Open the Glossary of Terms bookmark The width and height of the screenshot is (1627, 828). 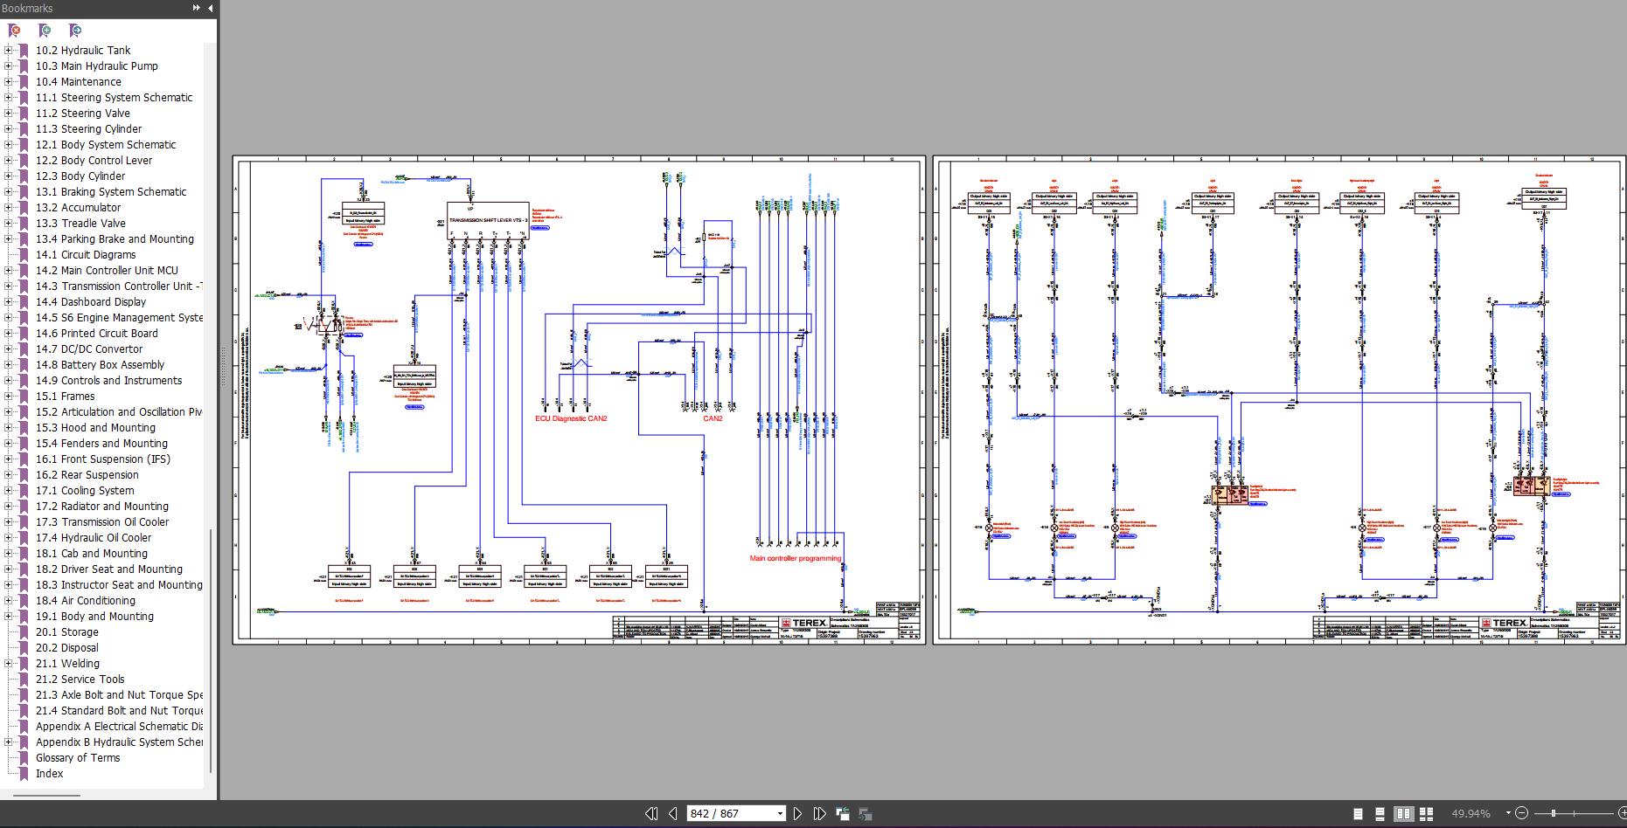[78, 757]
